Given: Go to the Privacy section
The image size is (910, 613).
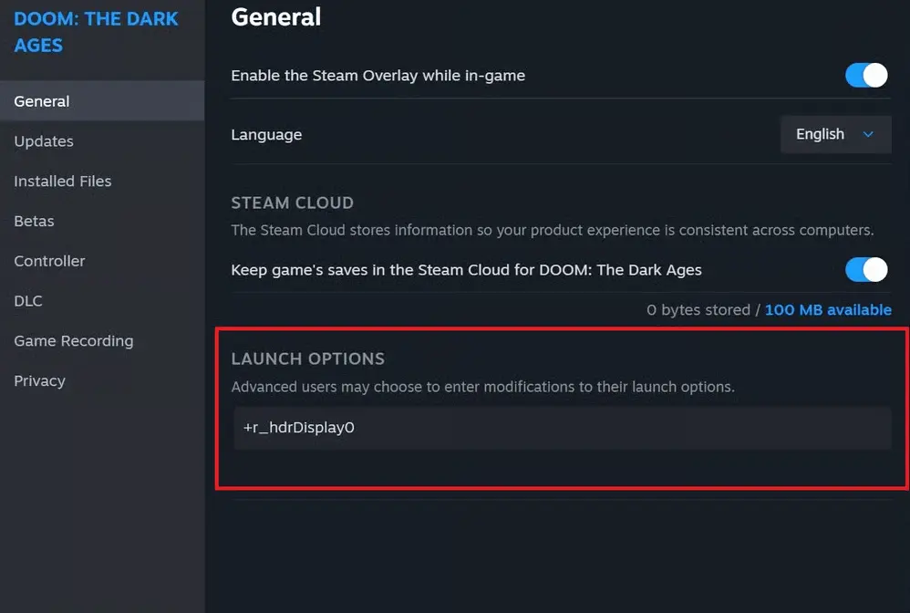Looking at the screenshot, I should click(39, 380).
